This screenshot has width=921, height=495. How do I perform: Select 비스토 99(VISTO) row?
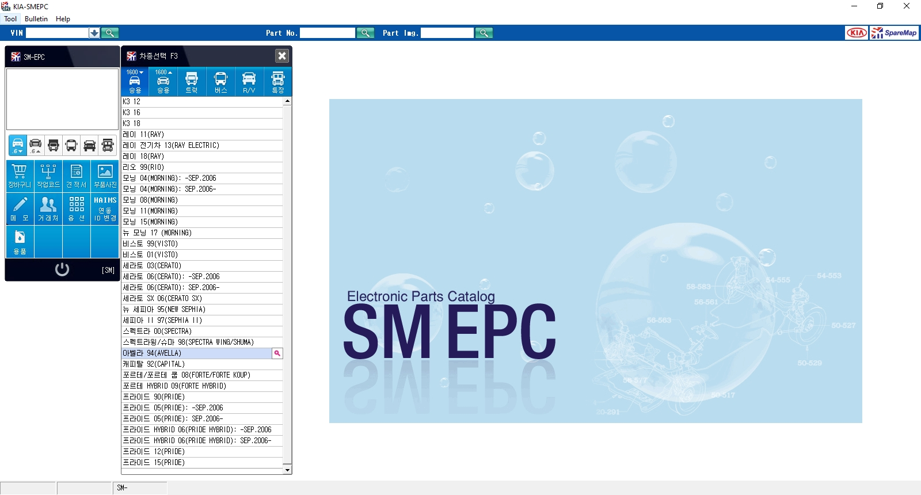(x=202, y=243)
